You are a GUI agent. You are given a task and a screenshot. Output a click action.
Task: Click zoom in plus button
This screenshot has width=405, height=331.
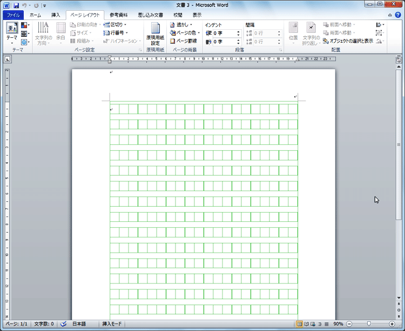point(392,324)
